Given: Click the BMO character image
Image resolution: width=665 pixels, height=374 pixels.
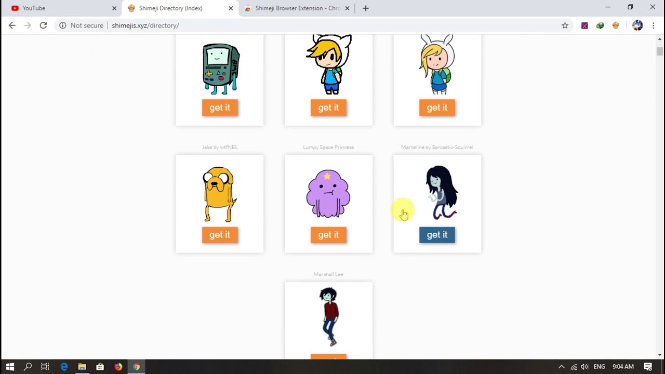Looking at the screenshot, I should [x=221, y=69].
